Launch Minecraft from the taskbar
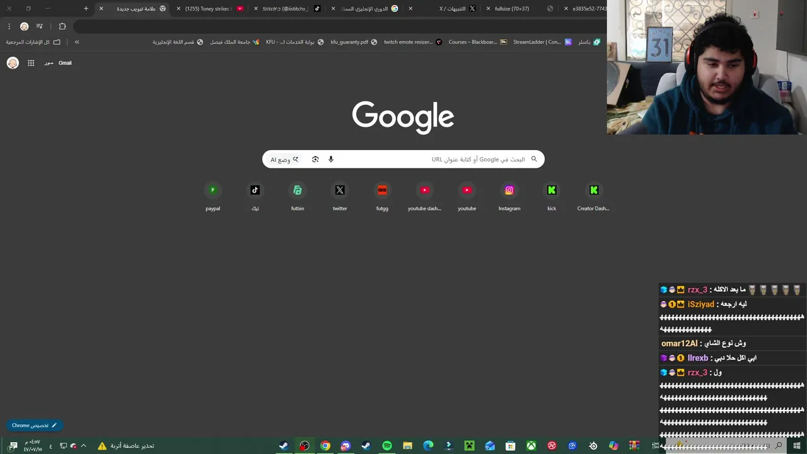 point(469,446)
